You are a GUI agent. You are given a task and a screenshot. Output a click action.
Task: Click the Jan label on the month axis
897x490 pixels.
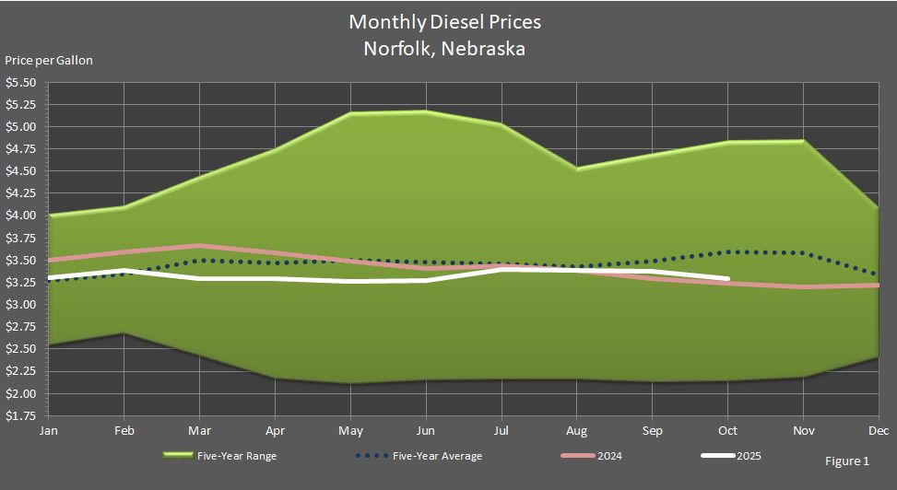48,430
